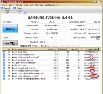Click the blue status orb of row C6

pyautogui.click(x=4, y=71)
